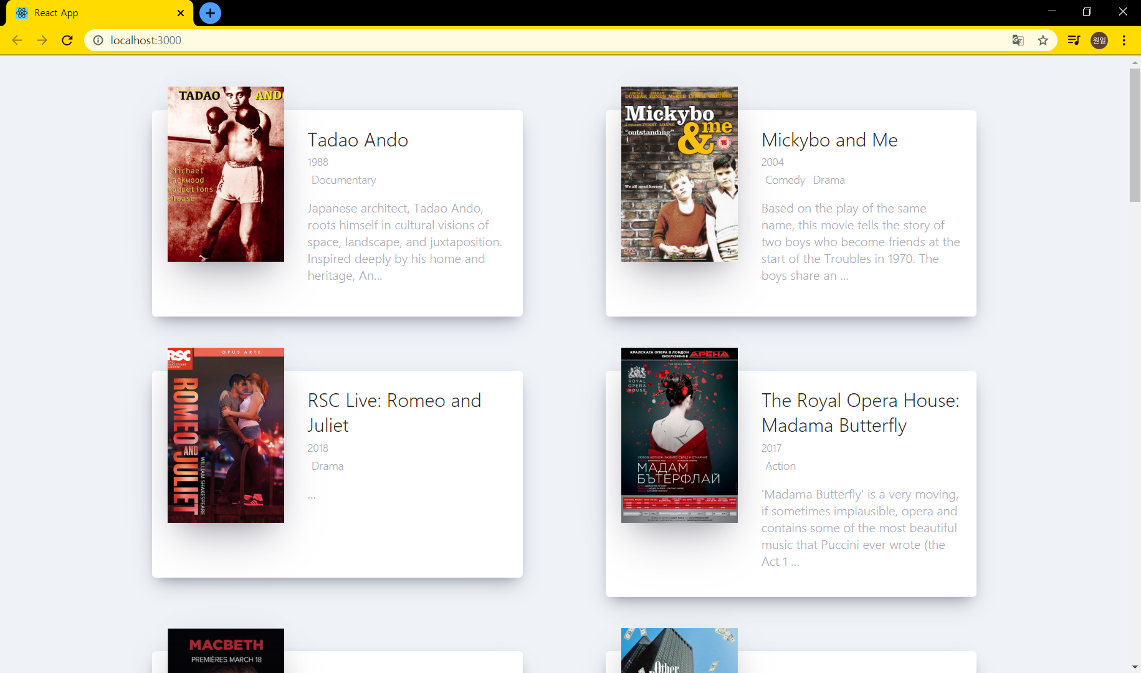The width and height of the screenshot is (1141, 673).
Task: Minimize the Chrome window
Action: (1052, 12)
